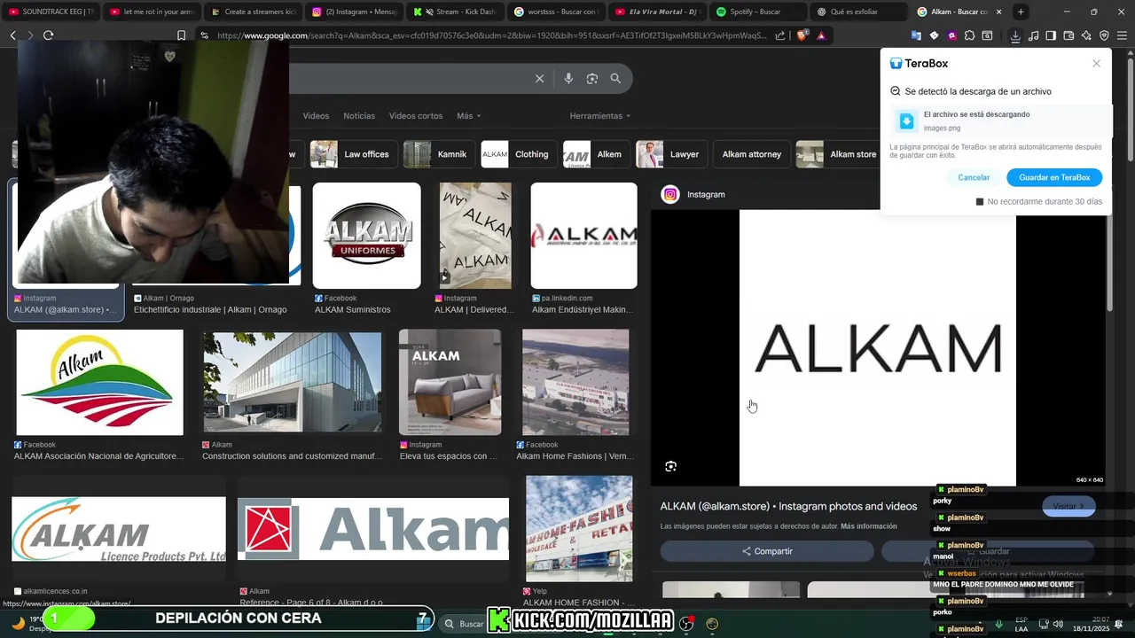Screen dimensions: 1135x638
Task: Open ALKAM Uniformes logo thumbnail
Action: tap(366, 236)
